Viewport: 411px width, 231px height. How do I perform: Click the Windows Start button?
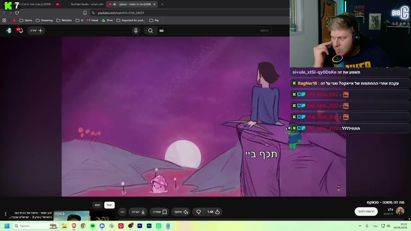[7, 226]
